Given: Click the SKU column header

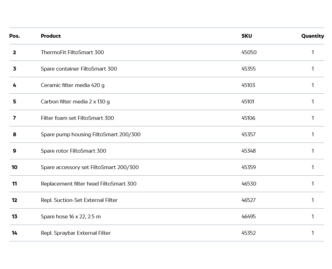Looking at the screenshot, I should pos(247,36).
